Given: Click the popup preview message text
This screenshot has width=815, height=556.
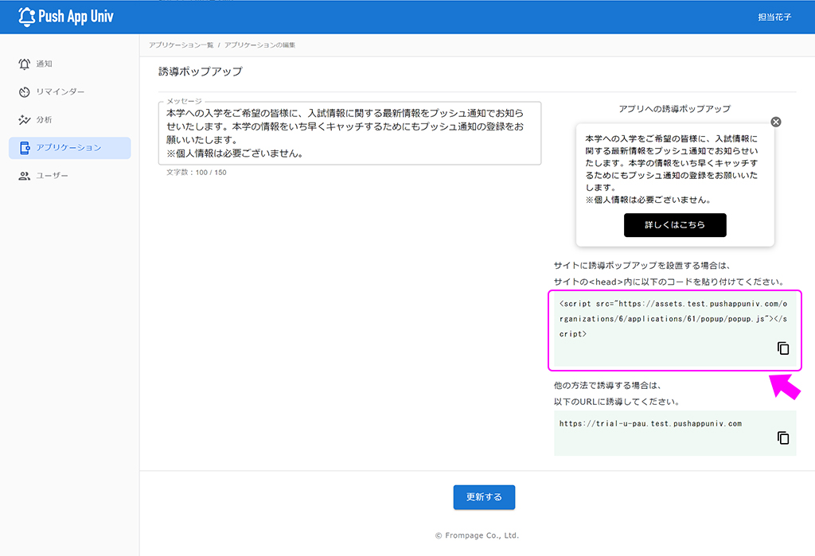Looking at the screenshot, I should pyautogui.click(x=672, y=169).
